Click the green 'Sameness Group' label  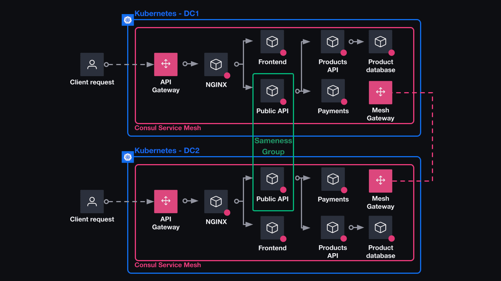pos(273,146)
